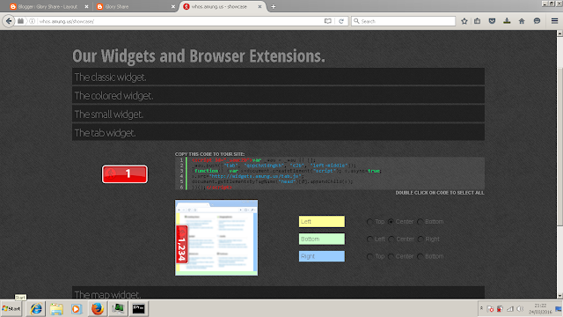
Task: Select Center radio in the Left row
Action: [x=391, y=222]
